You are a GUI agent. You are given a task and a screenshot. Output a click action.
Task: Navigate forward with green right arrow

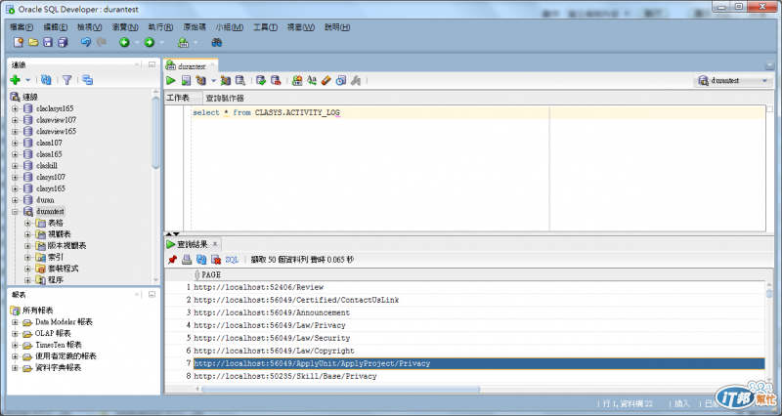150,42
